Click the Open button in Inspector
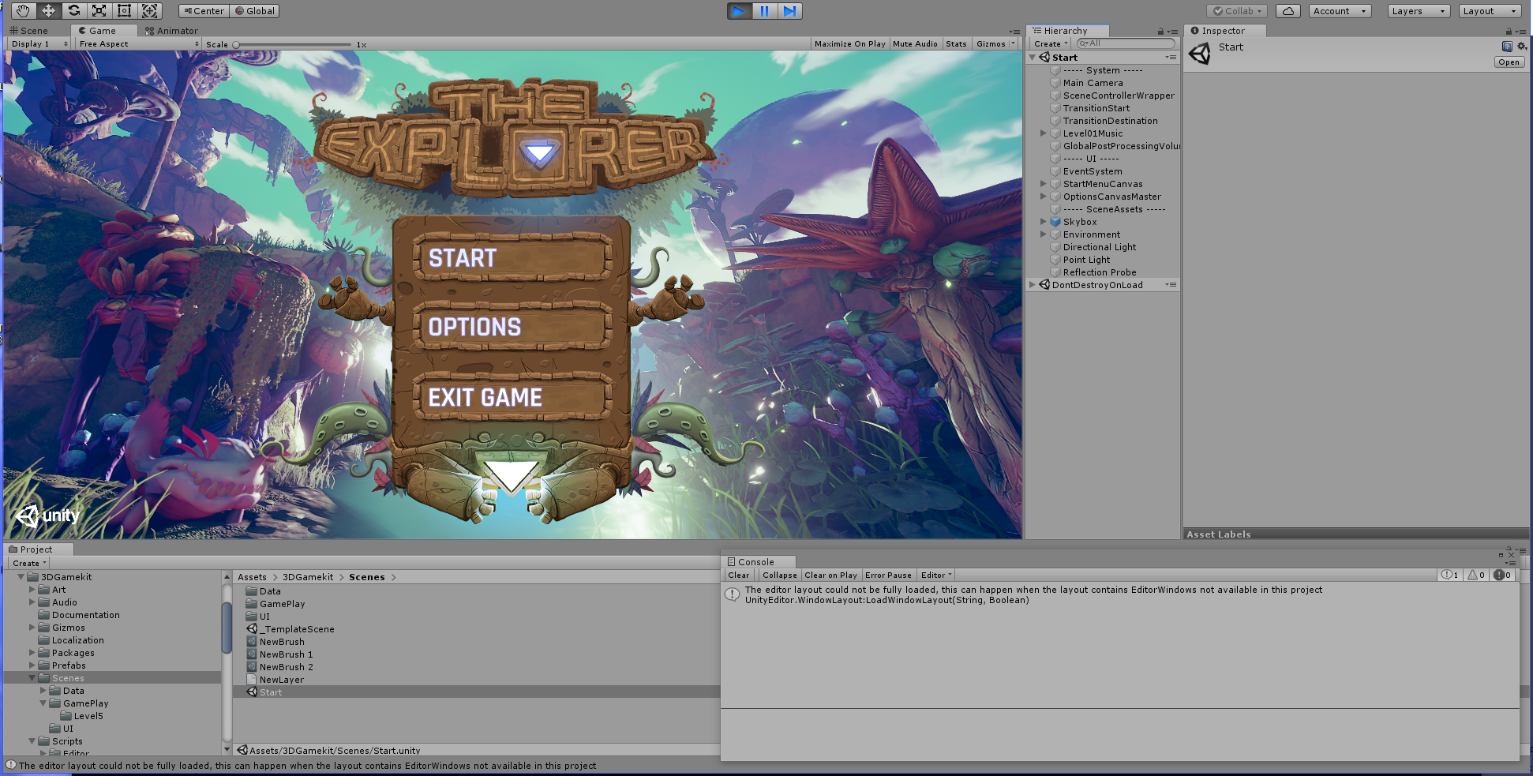The image size is (1533, 776). point(1509,62)
